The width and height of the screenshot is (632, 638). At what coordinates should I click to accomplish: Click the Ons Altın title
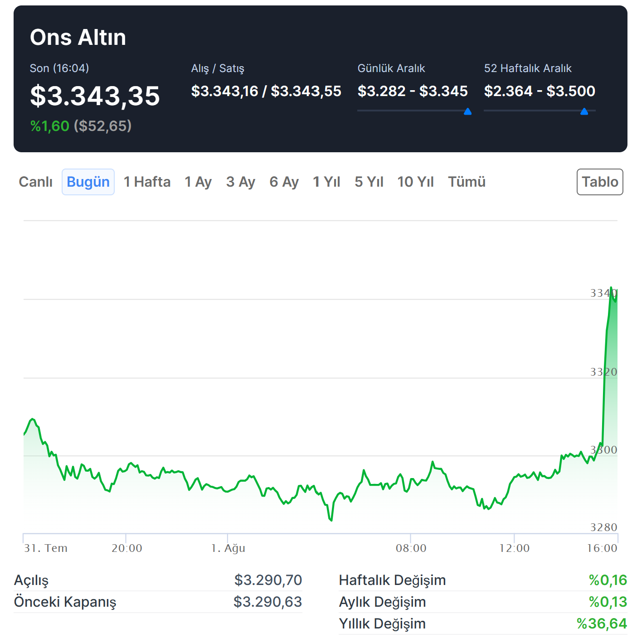(78, 37)
